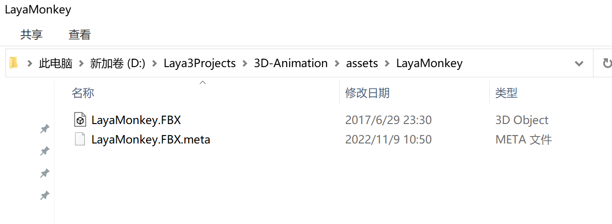
Task: Open the 查看 ribbon tab
Action: [80, 34]
